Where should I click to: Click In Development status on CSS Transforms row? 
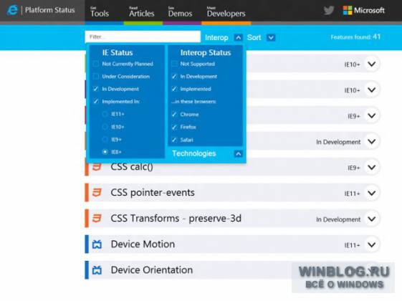(x=338, y=219)
